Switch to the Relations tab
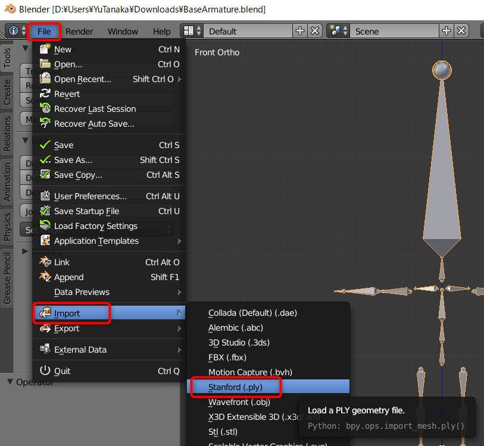The width and height of the screenshot is (484, 446). point(7,134)
